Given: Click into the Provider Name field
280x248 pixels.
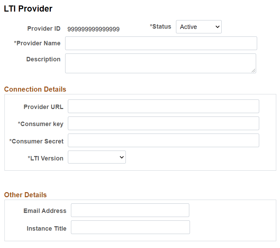Looking at the screenshot, I should (x=161, y=43).
